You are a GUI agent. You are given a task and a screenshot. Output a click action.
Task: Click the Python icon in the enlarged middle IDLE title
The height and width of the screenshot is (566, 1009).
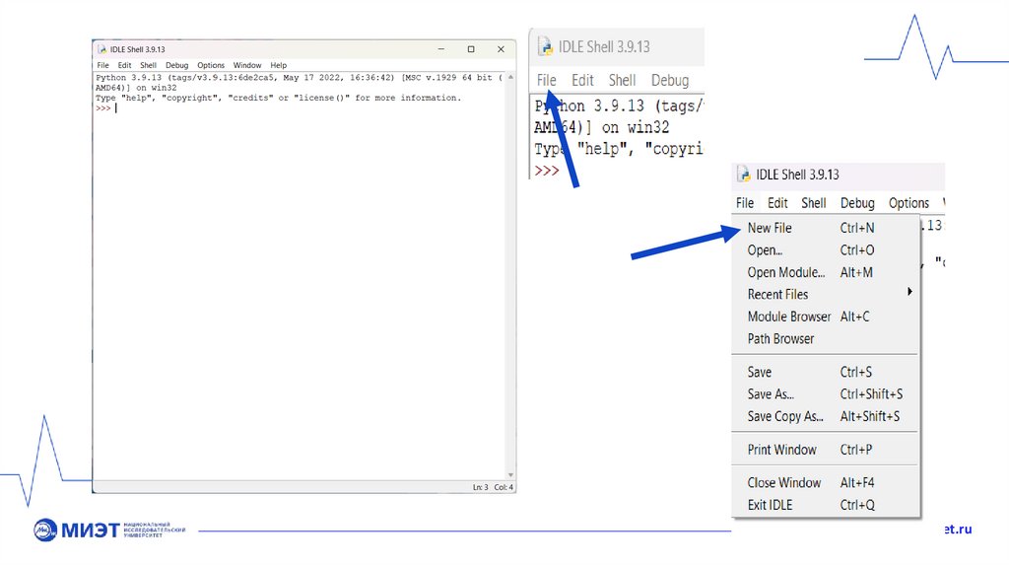click(545, 46)
